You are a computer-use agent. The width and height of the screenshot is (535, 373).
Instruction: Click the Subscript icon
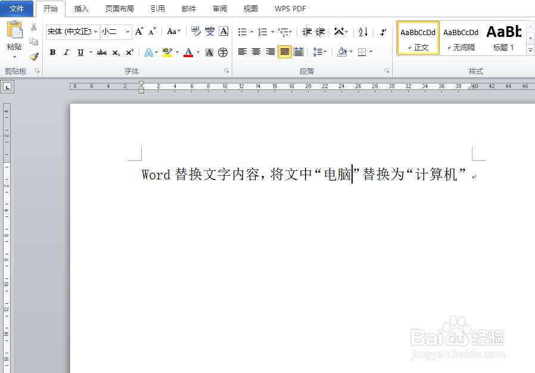[x=116, y=52]
